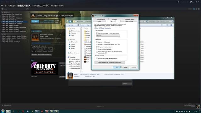Click Explorer back navigation button
The height and width of the screenshot is (113, 201).
click(67, 21)
